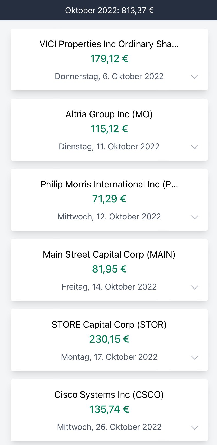Expand the Philip Morris International chevron
Viewport: 217px width, 445px height.
(x=195, y=217)
